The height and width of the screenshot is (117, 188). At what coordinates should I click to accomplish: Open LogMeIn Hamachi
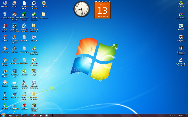(x=24, y=28)
